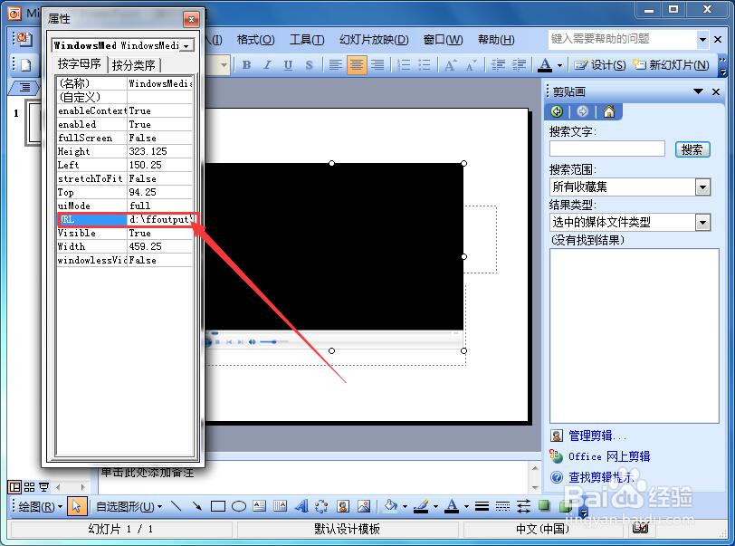
Task: Select the Height value 323.125
Action: [x=160, y=151]
